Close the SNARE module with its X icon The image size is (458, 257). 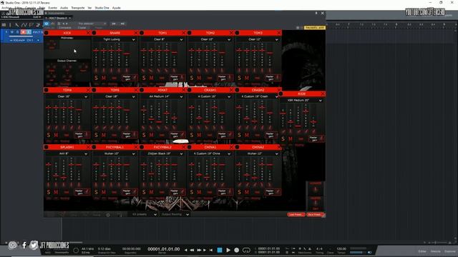tap(136, 33)
